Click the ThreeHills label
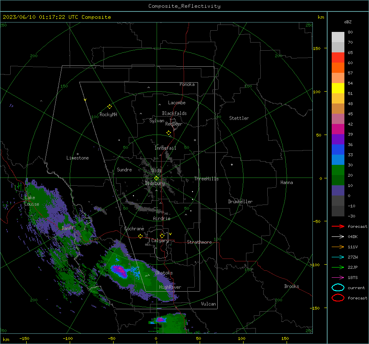369x344 pixels. 206,179
